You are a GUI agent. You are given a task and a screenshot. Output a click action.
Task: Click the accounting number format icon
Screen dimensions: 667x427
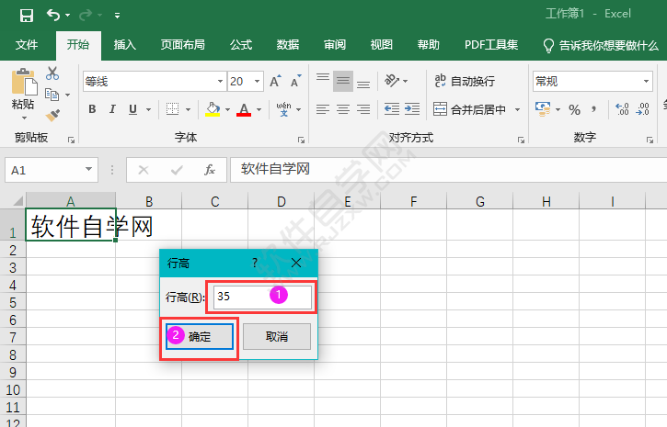coord(543,109)
